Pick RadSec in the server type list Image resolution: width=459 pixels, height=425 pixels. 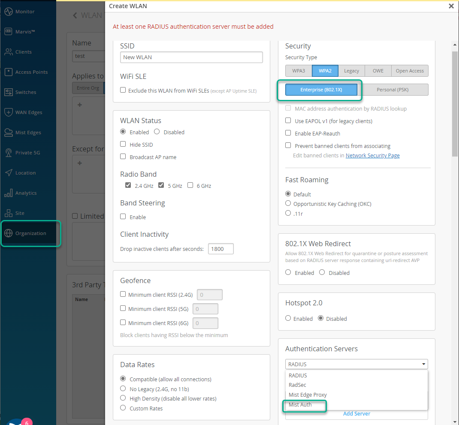pos(297,385)
